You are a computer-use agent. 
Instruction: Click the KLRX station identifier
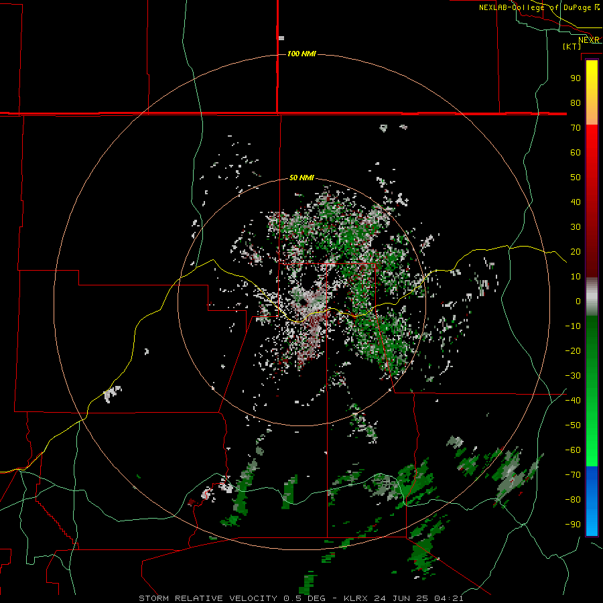click(356, 598)
